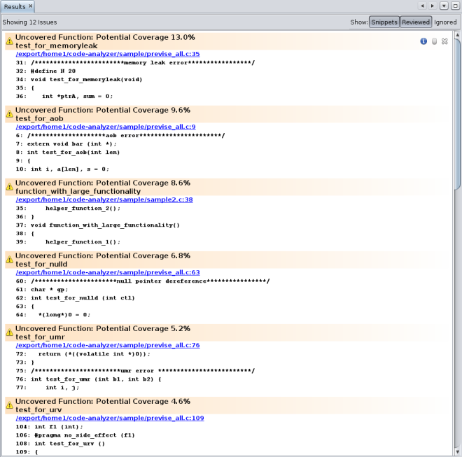
Task: Select issue header Potential Coverage 8.6%
Action: pos(229,187)
